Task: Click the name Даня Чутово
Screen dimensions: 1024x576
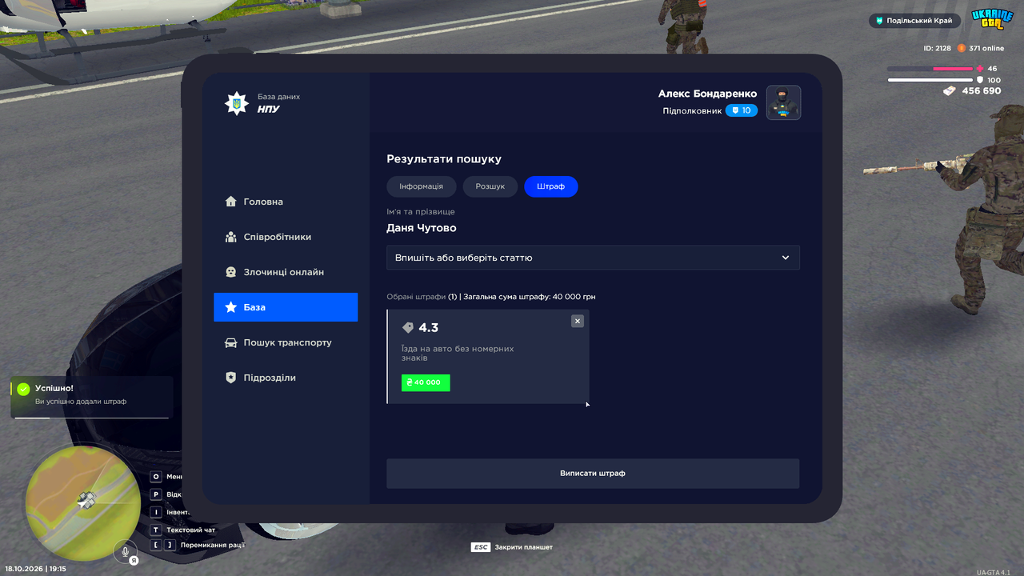Action: 422,228
